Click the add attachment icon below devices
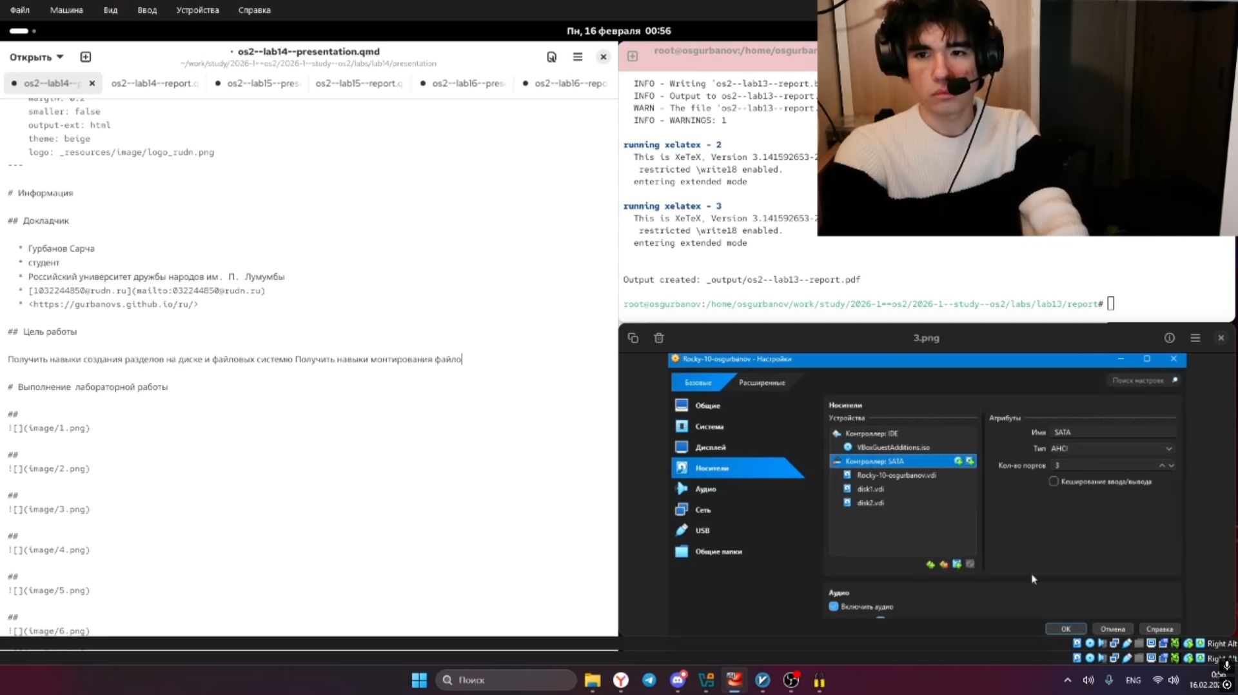1238x695 pixels. point(957,564)
